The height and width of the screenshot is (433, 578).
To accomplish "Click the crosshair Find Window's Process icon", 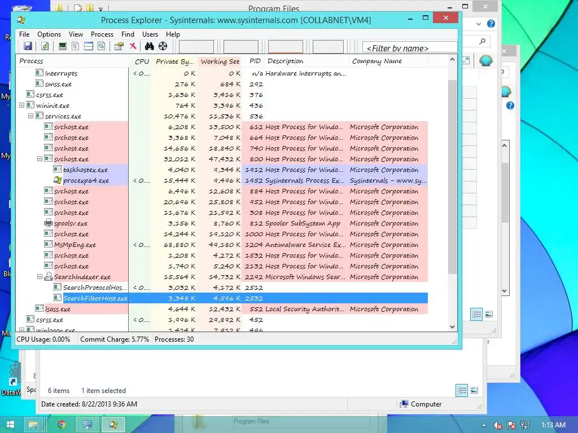I will 163,46.
